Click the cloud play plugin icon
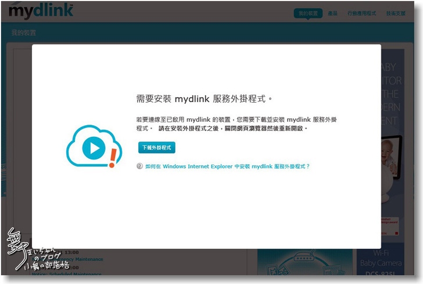The width and height of the screenshot is (423, 284). click(x=94, y=146)
